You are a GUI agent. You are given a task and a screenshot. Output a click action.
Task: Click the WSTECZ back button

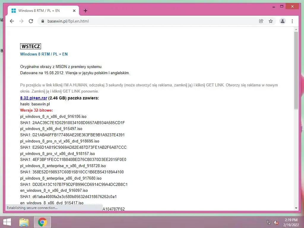(31, 46)
